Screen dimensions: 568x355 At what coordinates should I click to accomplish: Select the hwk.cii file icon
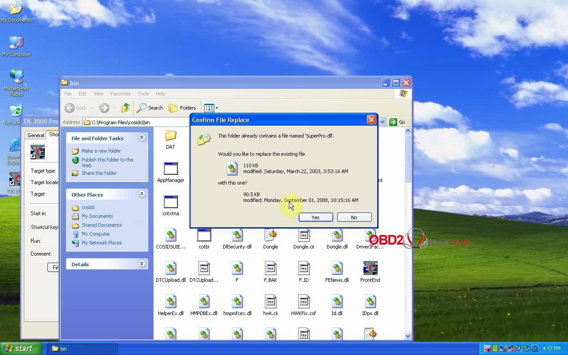[x=270, y=302]
